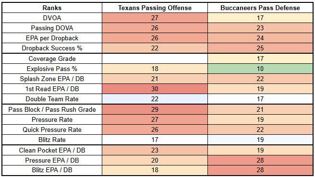The image size is (315, 177).
Task: Click the Splash Zone EPA / DB label
Action: [52, 79]
